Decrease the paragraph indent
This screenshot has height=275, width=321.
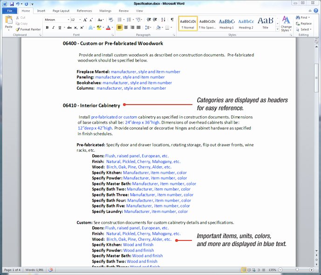coord(149,20)
